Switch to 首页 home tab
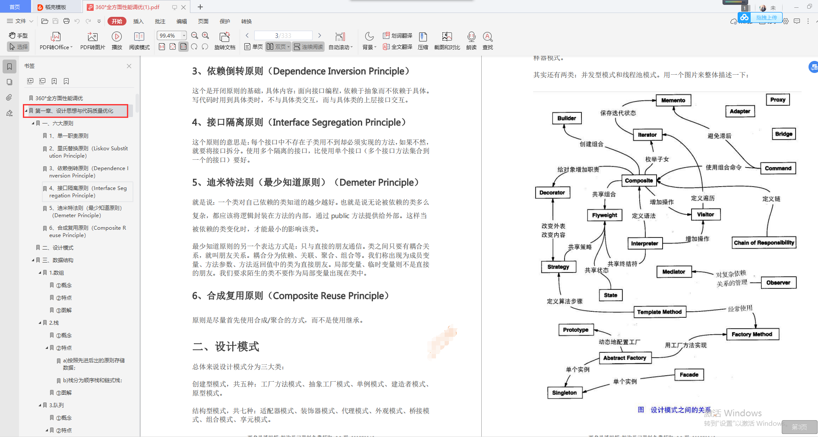The image size is (818, 437). 15,7
